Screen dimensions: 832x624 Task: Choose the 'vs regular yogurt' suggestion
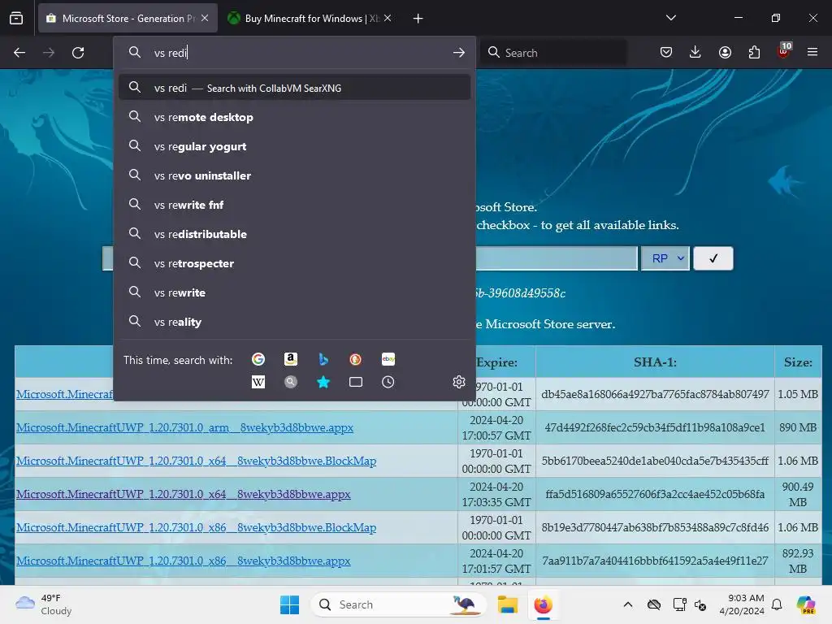point(294,146)
